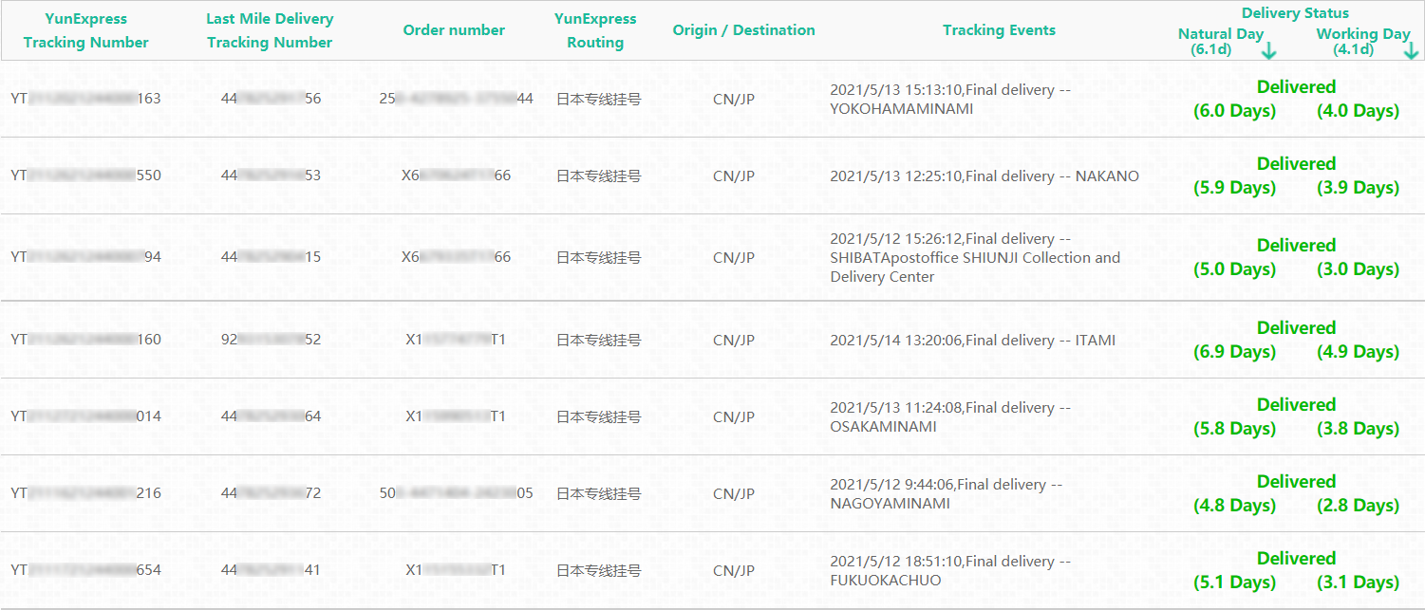Open the tracking number ending in 163
Screen dimensions: 1425x610
[x=85, y=99]
